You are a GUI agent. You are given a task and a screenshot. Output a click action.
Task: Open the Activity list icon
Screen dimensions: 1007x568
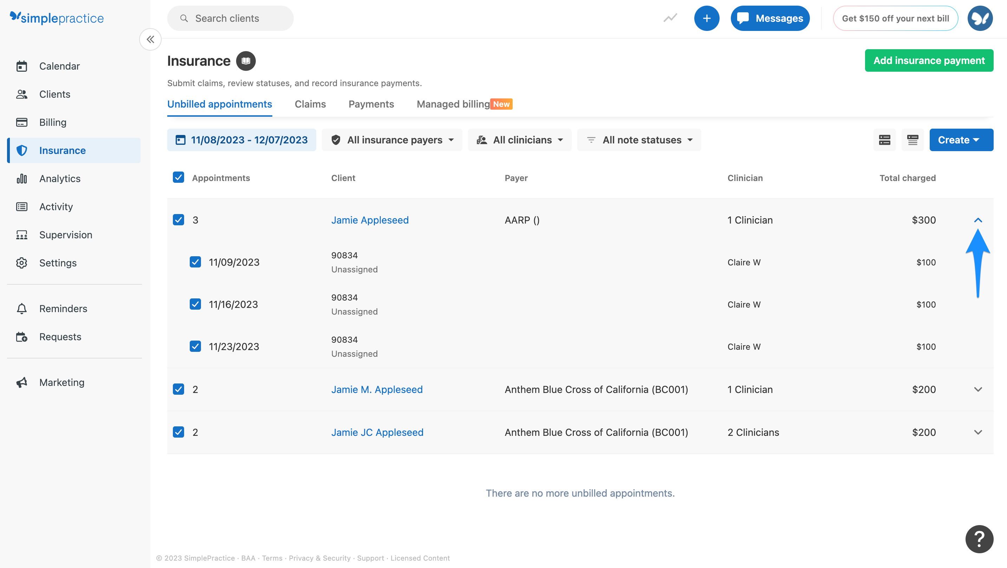(x=22, y=207)
